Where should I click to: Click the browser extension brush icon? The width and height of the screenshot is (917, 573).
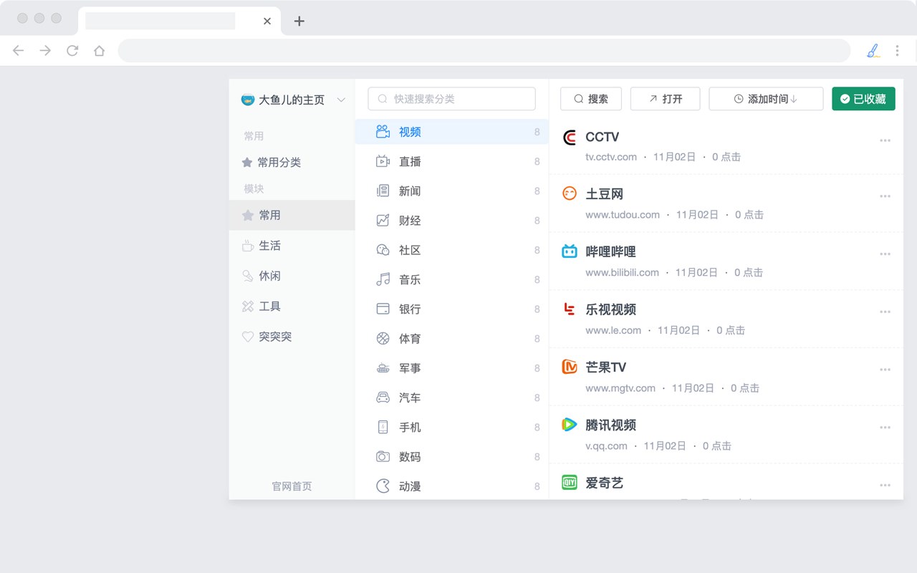pyautogui.click(x=873, y=51)
